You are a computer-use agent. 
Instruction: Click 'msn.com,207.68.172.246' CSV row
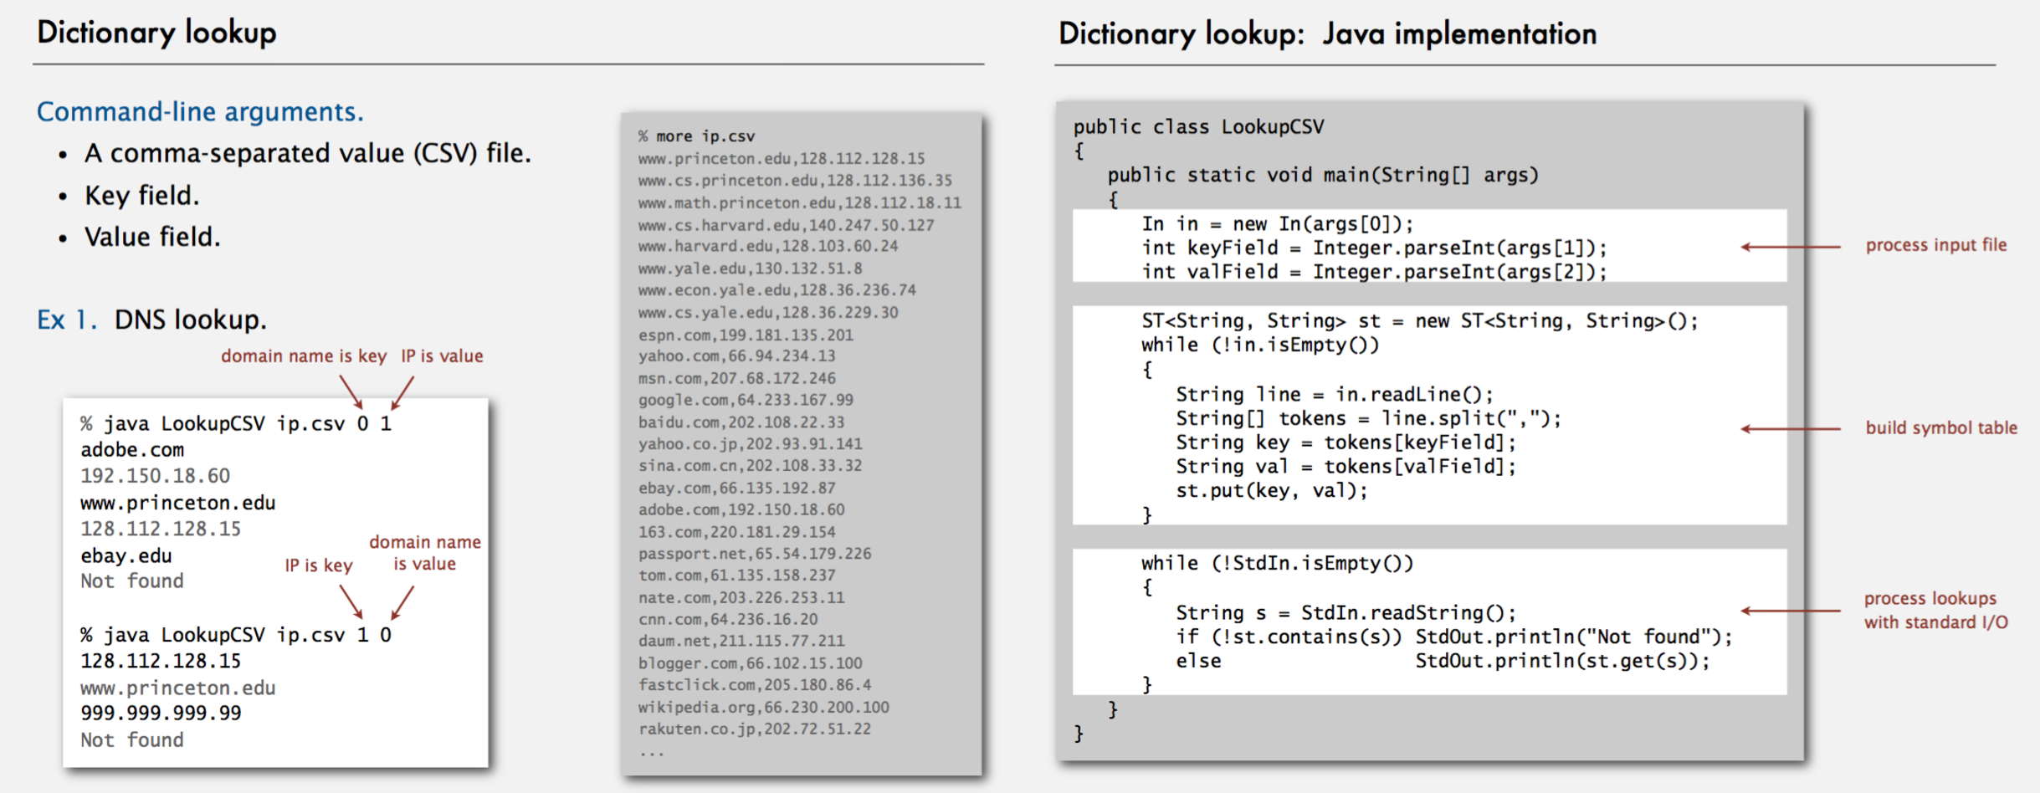tap(736, 378)
